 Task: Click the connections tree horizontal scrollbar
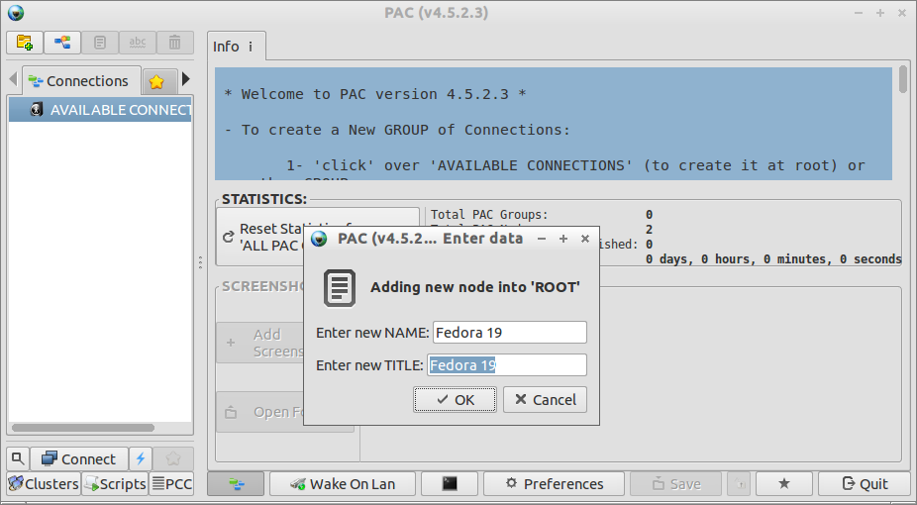click(82, 428)
